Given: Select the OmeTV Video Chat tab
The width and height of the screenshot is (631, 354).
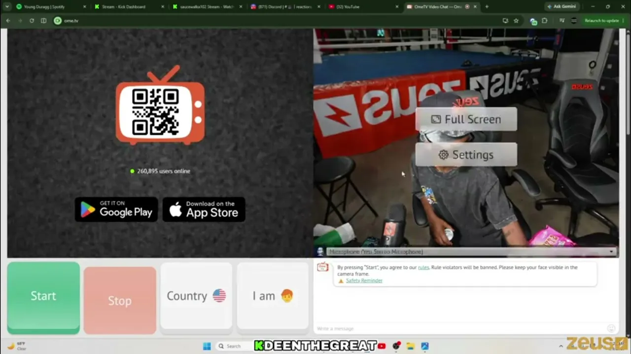Looking at the screenshot, I should point(441,7).
